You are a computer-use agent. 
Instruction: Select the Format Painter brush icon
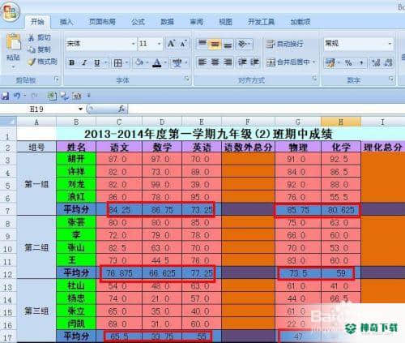tap(32, 62)
